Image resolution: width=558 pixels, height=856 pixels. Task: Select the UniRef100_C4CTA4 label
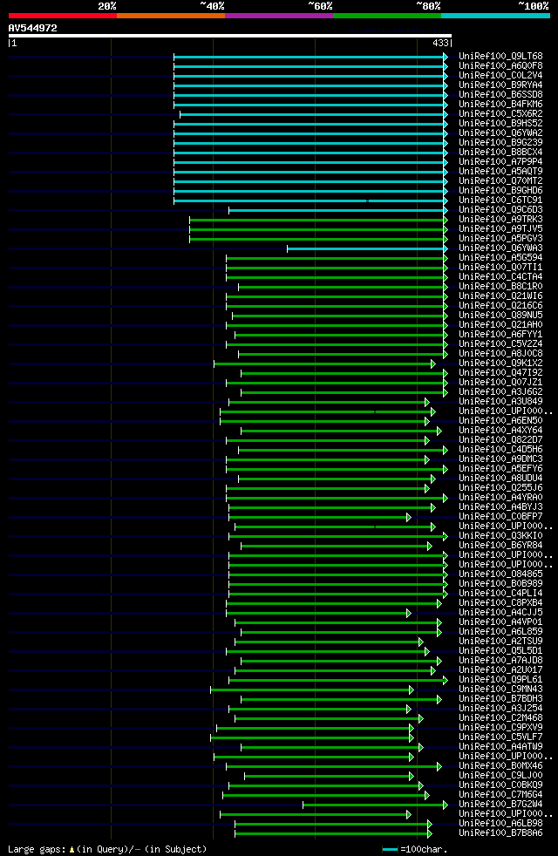(x=500, y=277)
